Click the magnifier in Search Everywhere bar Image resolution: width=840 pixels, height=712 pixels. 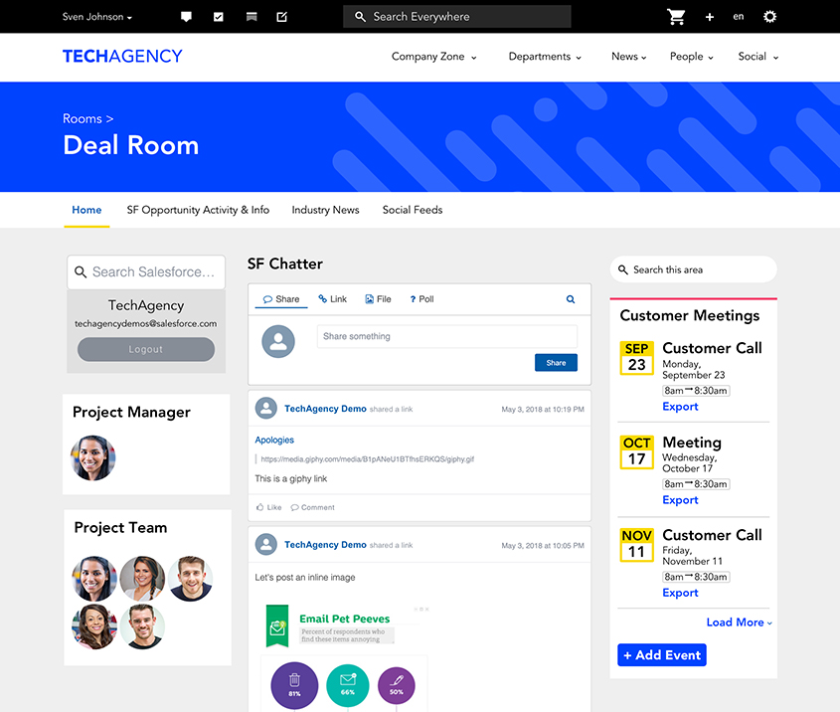pyautogui.click(x=361, y=17)
